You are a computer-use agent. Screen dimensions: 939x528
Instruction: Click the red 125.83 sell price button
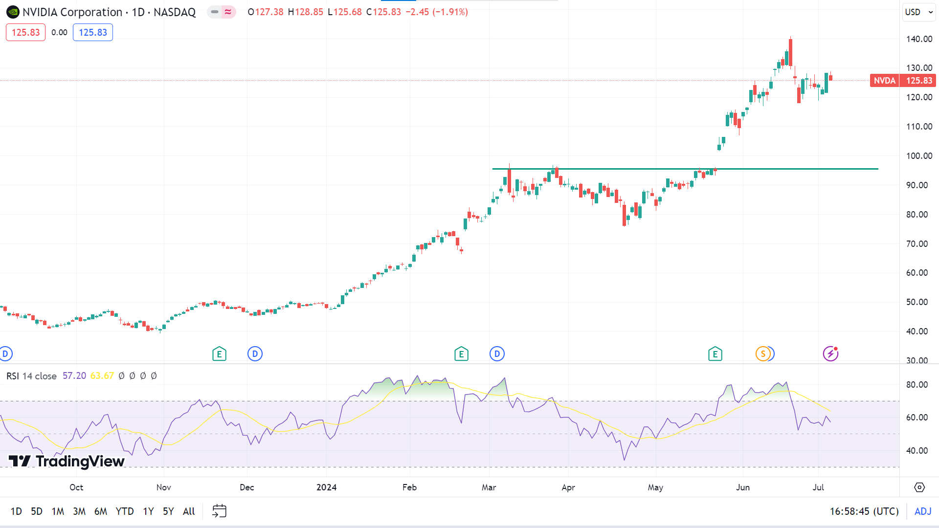[x=25, y=32]
